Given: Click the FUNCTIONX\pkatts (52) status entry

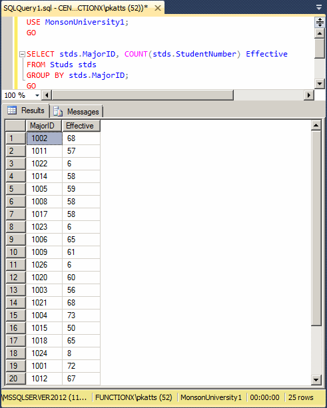Looking at the screenshot, I should click(134, 397).
